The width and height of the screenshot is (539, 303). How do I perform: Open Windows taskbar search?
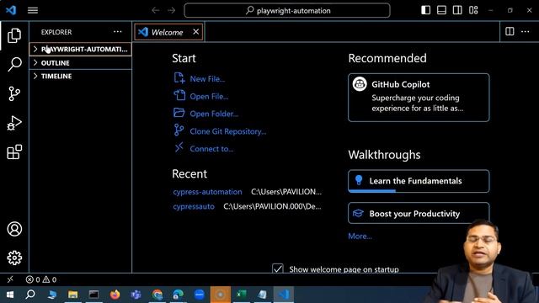coord(30,295)
